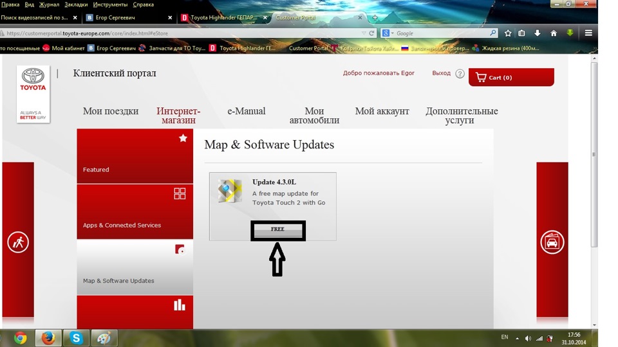Open the Дополнительные услуги section

coord(461,115)
